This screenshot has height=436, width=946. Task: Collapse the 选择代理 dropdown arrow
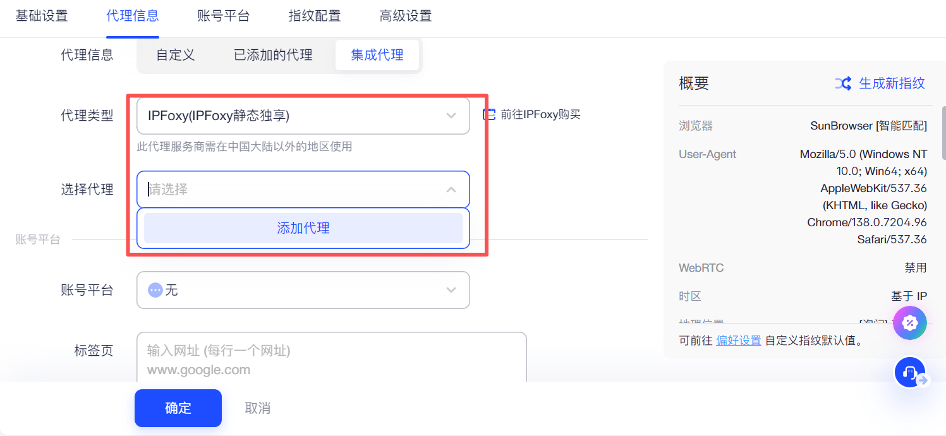tap(451, 190)
